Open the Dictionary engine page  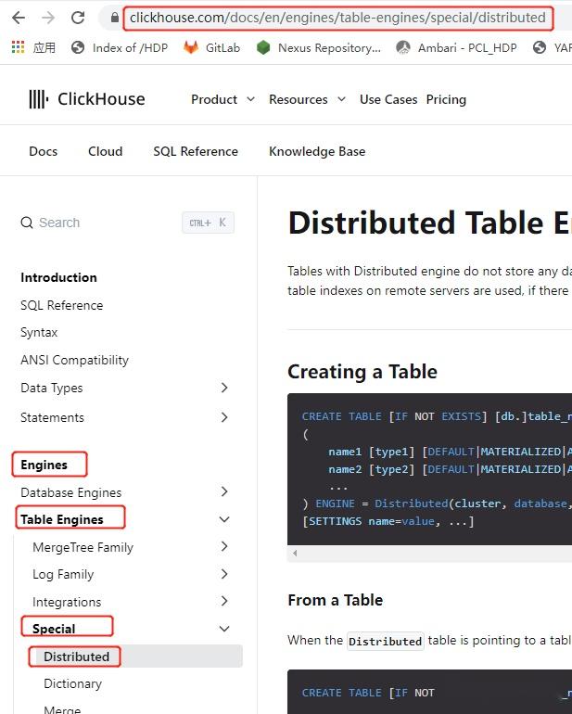[72, 683]
